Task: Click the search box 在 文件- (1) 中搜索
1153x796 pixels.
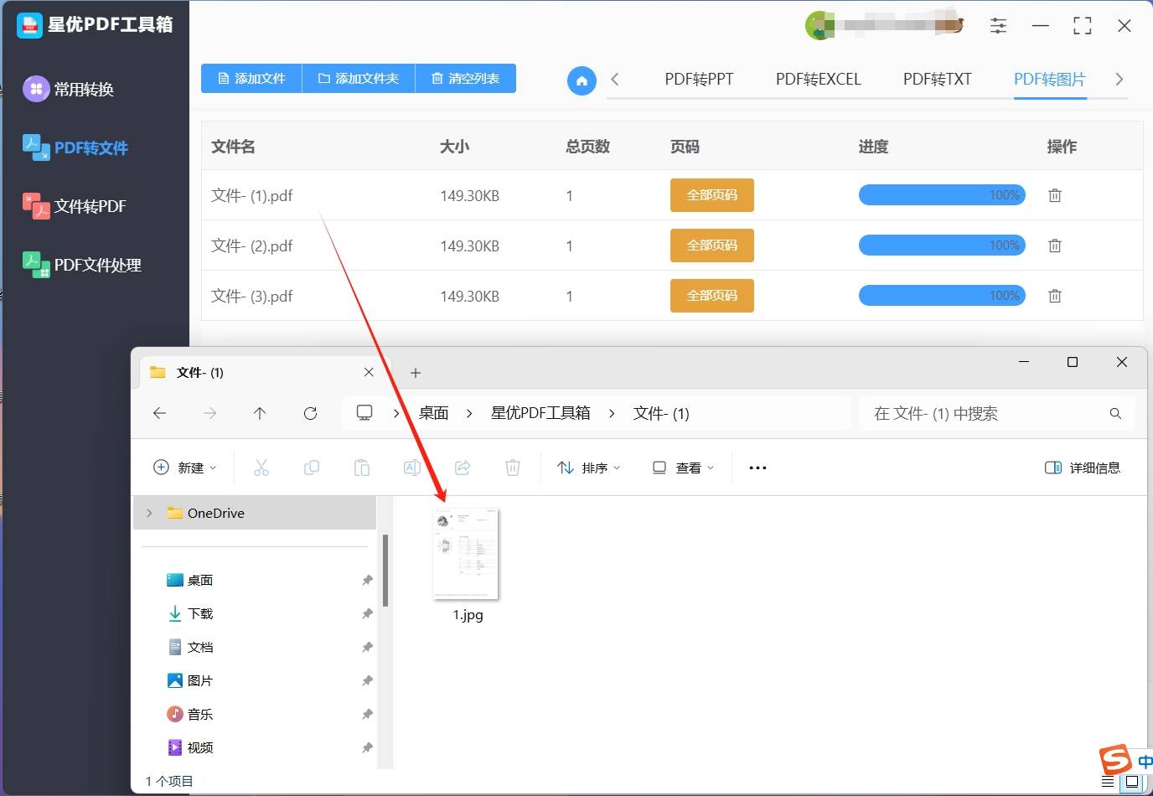Action: (997, 413)
